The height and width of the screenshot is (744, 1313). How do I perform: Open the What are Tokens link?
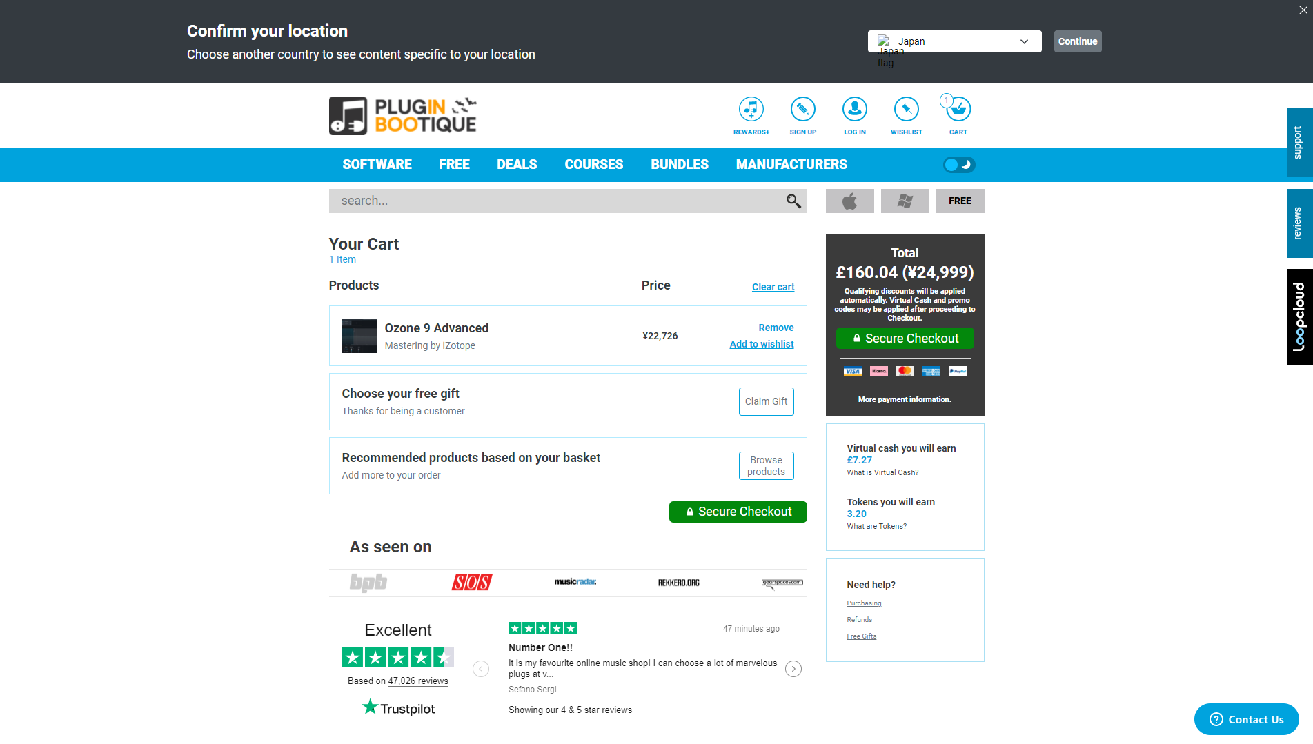pyautogui.click(x=876, y=526)
